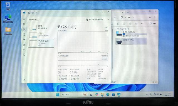Select the メモリ (memory) performance entry
Viewport: 178px width, 106px height.
pyautogui.click(x=41, y=35)
